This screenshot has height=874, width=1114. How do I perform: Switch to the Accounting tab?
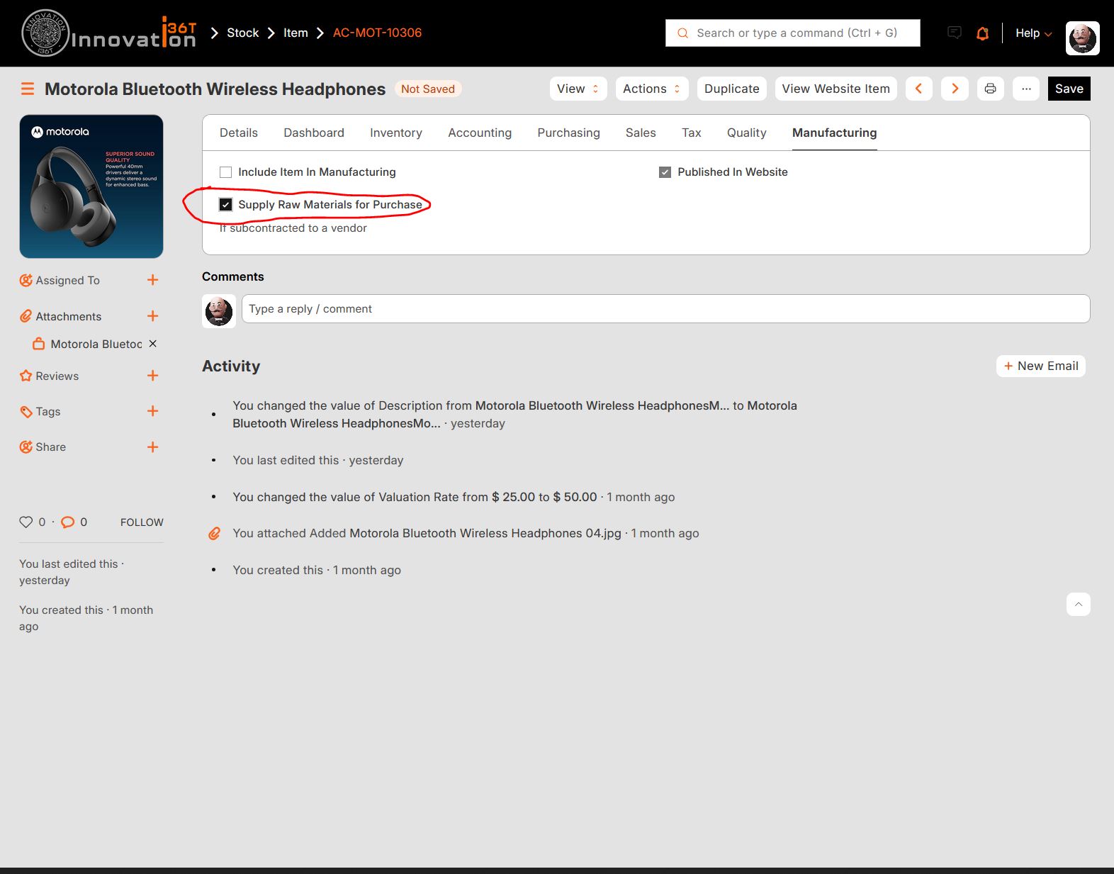click(x=479, y=133)
